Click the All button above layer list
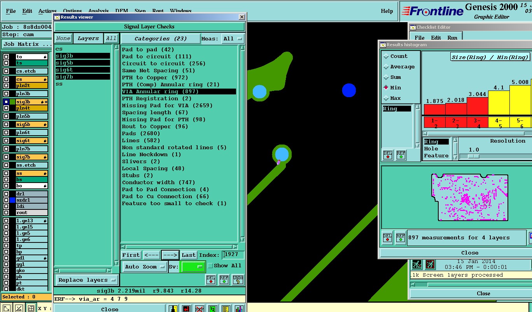 pyautogui.click(x=111, y=38)
